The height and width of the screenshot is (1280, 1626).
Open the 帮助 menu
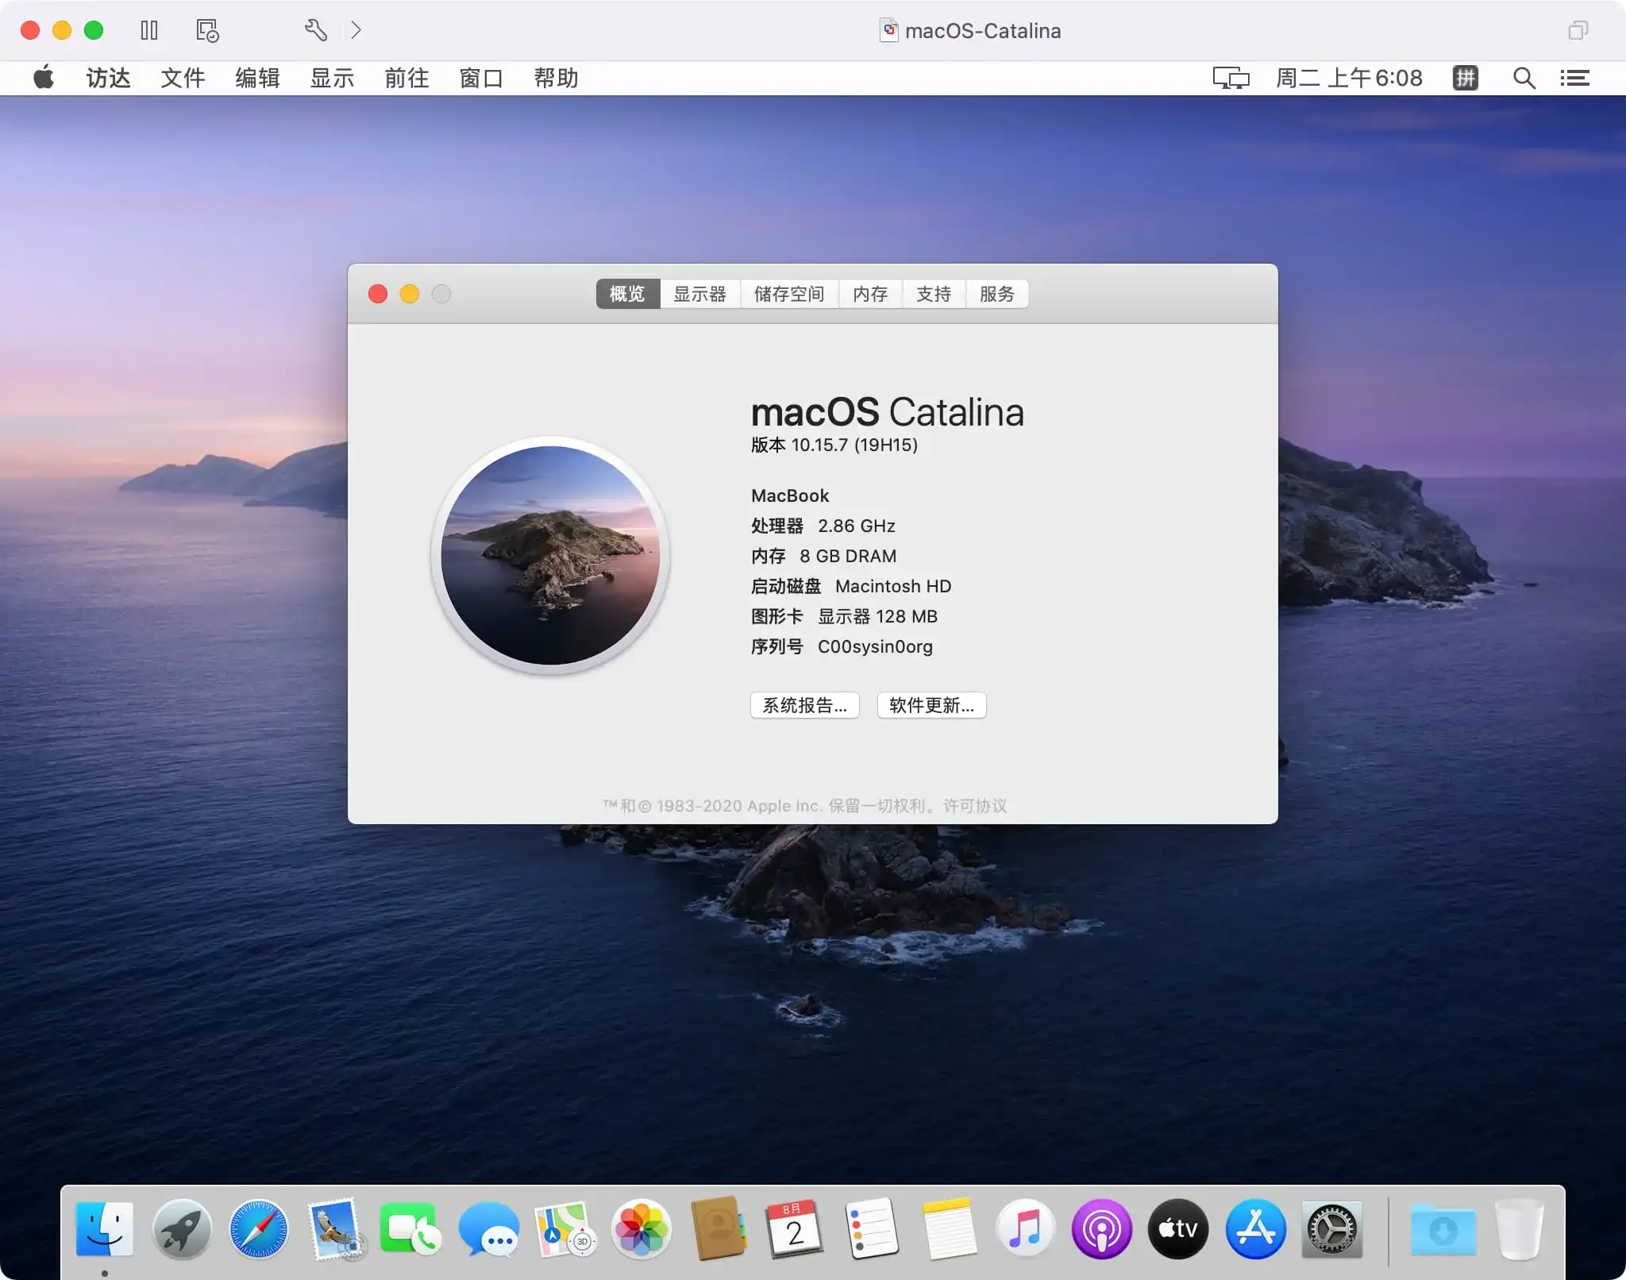[556, 78]
